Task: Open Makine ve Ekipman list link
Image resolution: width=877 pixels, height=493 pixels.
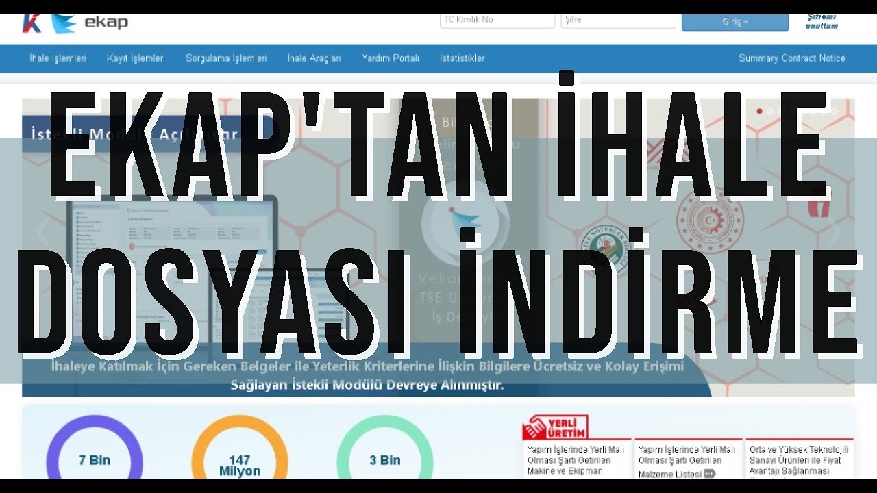Action: click(x=576, y=460)
